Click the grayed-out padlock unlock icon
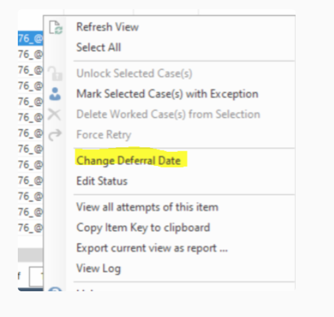 pyautogui.click(x=55, y=73)
